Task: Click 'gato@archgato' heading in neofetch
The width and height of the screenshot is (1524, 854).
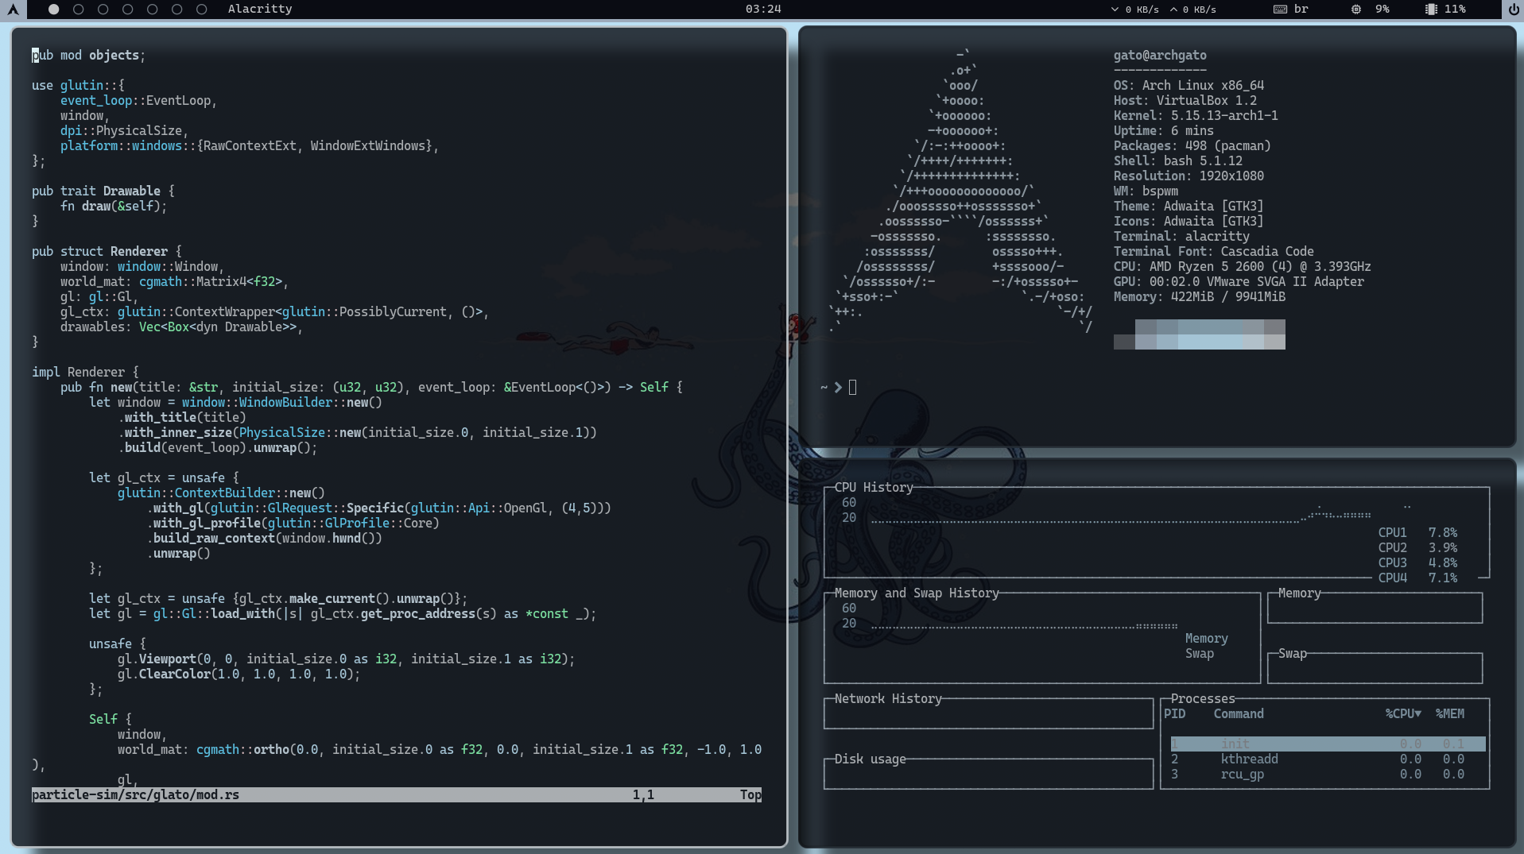Action: click(1160, 55)
